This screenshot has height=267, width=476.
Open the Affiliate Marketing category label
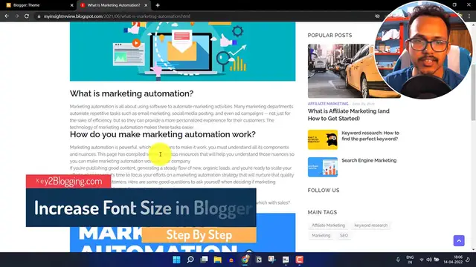tap(328, 104)
